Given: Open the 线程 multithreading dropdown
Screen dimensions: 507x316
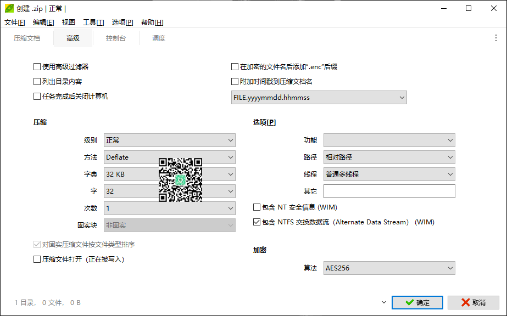Looking at the screenshot, I should [x=389, y=174].
